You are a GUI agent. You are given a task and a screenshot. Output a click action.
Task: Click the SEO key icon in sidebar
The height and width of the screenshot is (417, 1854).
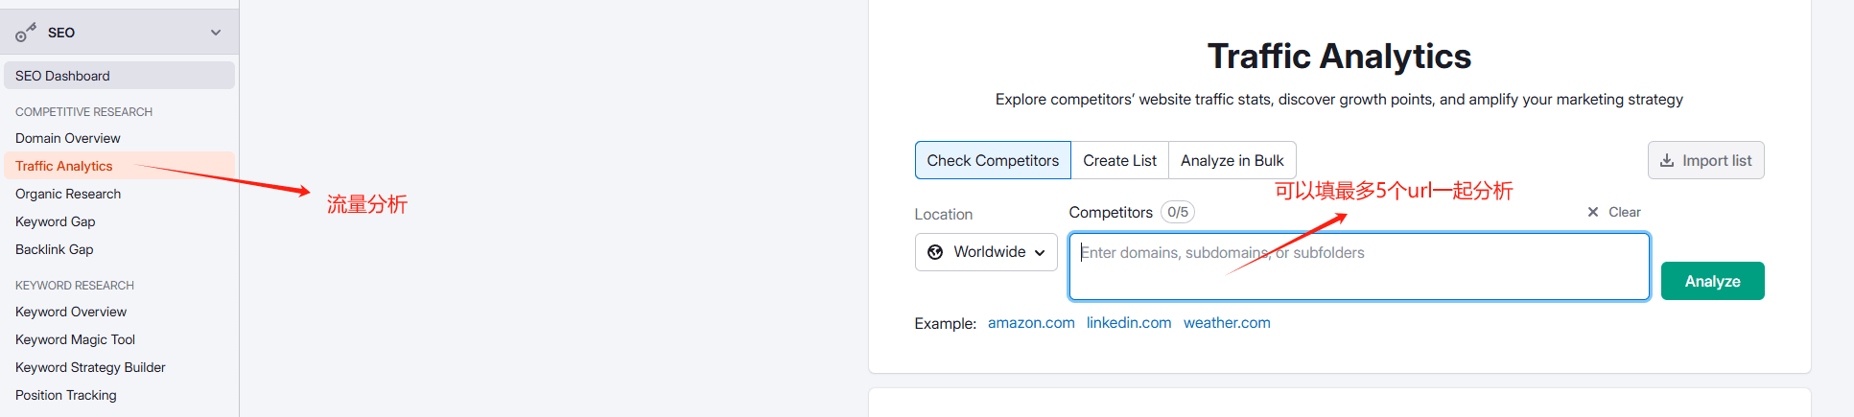click(x=25, y=33)
